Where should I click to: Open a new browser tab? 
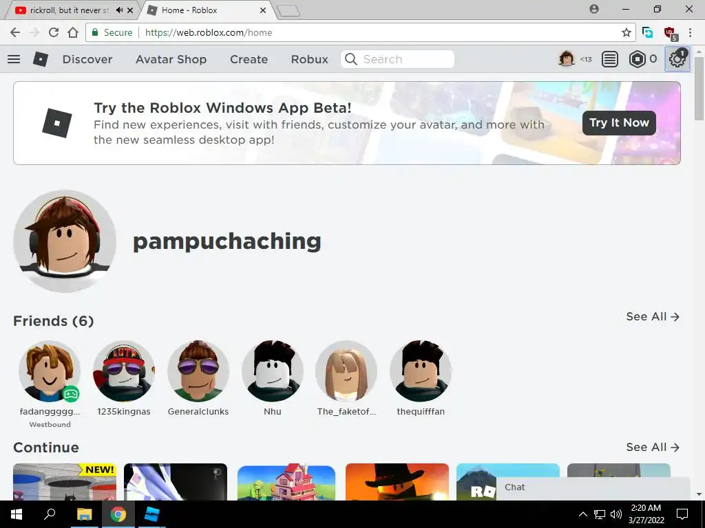[288, 11]
